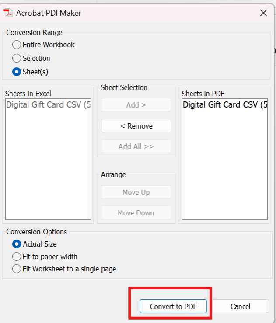This screenshot has width=276, height=323.
Task: Select Fit Worksheet to a single page
Action: pos(17,269)
